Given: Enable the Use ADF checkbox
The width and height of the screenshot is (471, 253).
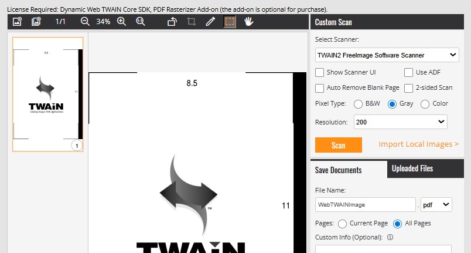Looking at the screenshot, I should (x=408, y=73).
